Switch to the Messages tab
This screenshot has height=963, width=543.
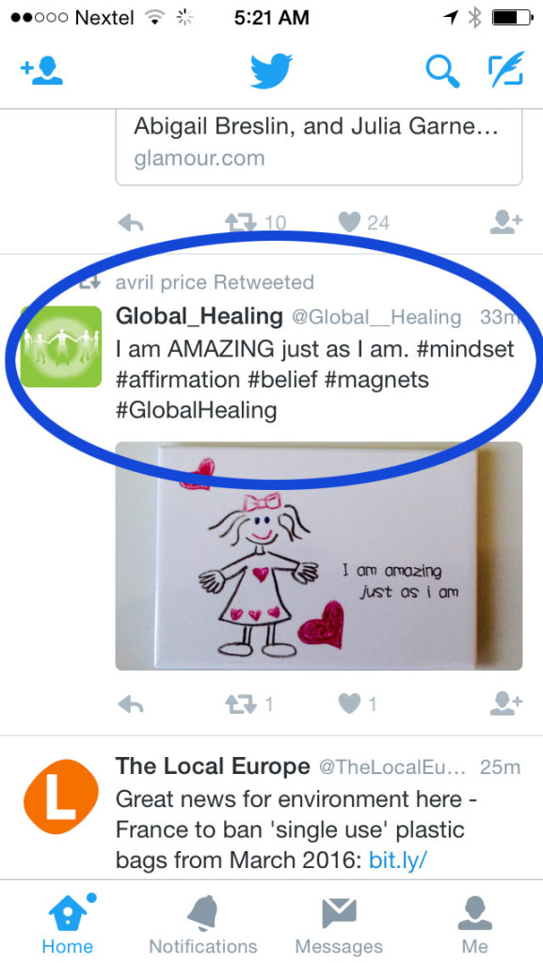(339, 925)
